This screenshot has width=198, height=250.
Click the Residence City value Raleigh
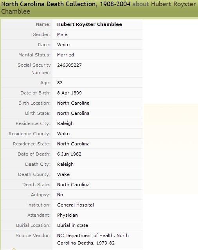(x=65, y=123)
